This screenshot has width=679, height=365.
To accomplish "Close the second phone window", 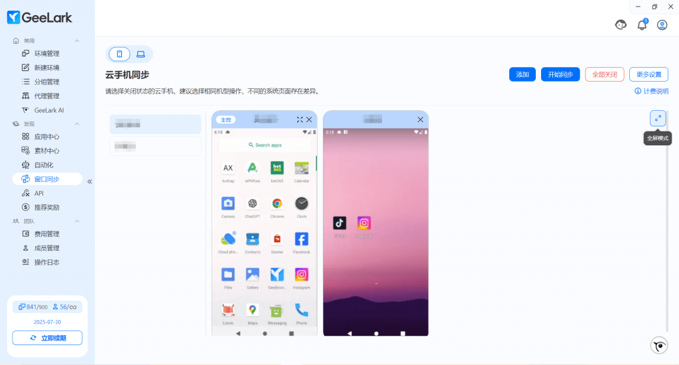I will click(420, 119).
